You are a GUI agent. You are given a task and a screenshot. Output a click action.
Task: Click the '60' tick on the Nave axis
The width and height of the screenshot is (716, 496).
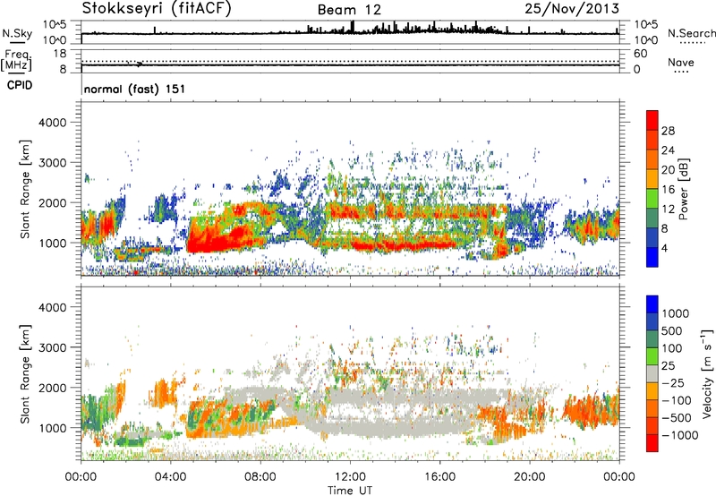tap(640, 54)
